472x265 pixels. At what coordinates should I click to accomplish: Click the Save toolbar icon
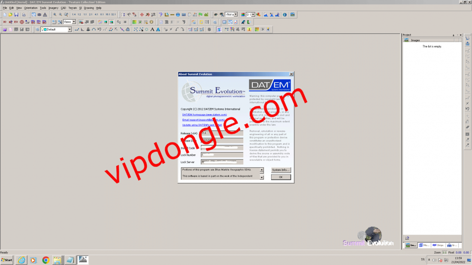point(16,14)
